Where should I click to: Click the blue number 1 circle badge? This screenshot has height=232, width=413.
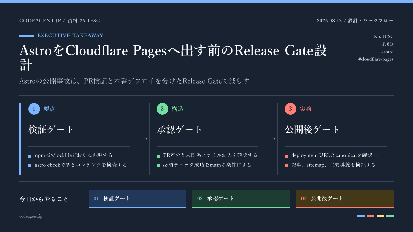pyautogui.click(x=34, y=109)
